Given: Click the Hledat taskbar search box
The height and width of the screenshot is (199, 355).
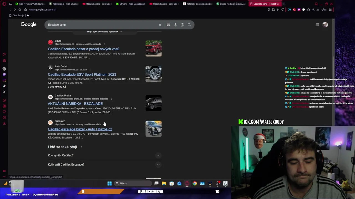Looking at the screenshot, I should pos(133,183).
